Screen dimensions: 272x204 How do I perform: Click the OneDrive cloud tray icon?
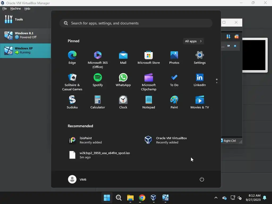pyautogui.click(x=224, y=198)
